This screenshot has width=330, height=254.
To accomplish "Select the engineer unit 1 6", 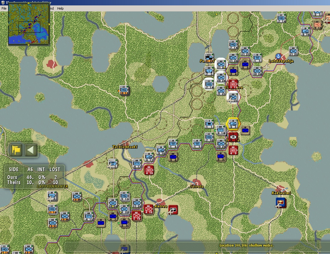I will coord(173,144).
